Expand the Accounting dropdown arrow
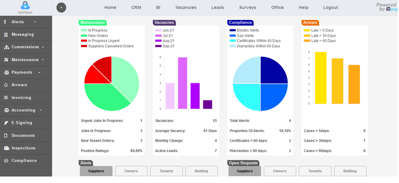Image resolution: width=399 pixels, height=183 pixels. [x=41, y=110]
